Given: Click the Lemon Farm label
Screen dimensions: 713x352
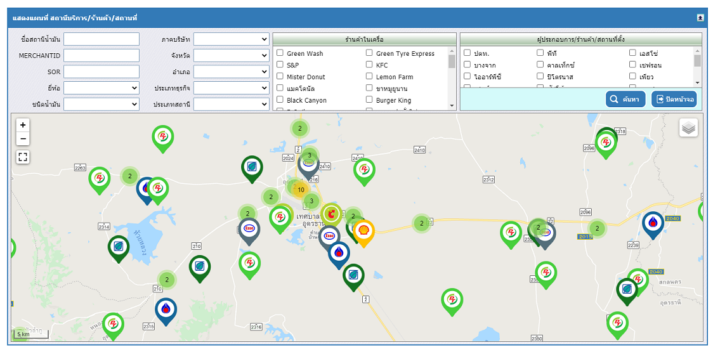Looking at the screenshot, I should [394, 77].
